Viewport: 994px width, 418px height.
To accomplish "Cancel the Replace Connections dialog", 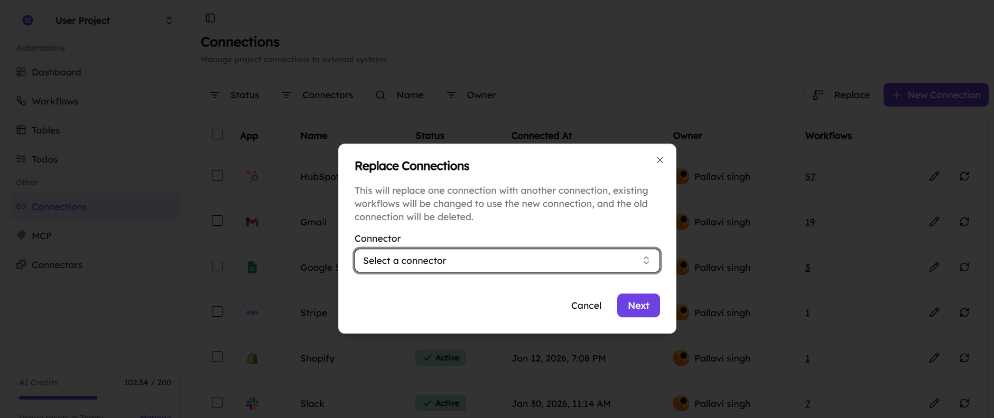I will (x=586, y=306).
